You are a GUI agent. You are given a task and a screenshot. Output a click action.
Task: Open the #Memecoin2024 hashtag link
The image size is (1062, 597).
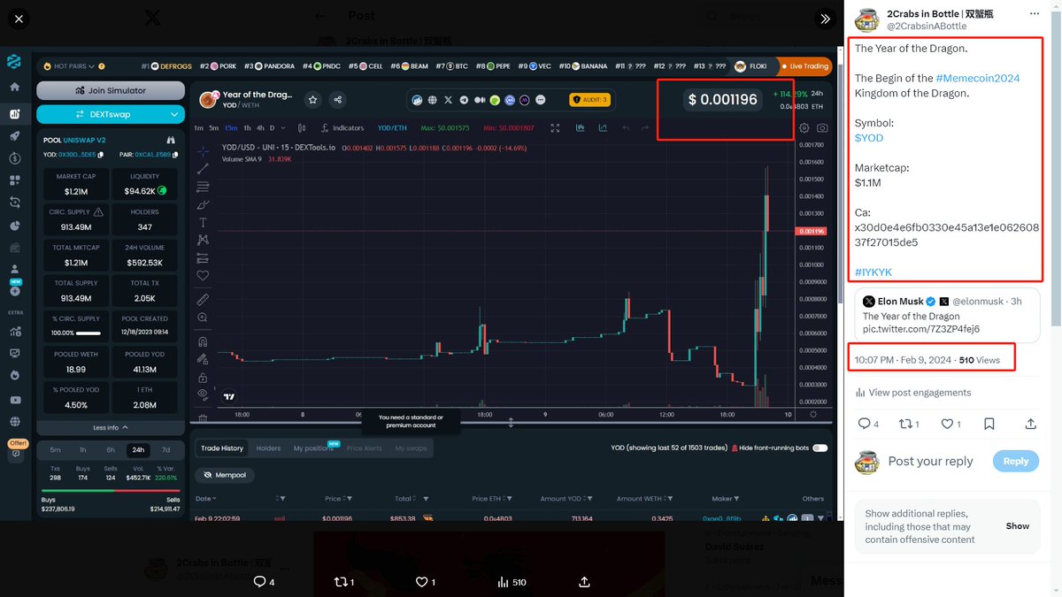(977, 78)
